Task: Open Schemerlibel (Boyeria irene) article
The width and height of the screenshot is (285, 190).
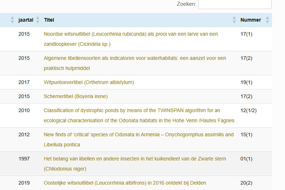Action: point(76,96)
